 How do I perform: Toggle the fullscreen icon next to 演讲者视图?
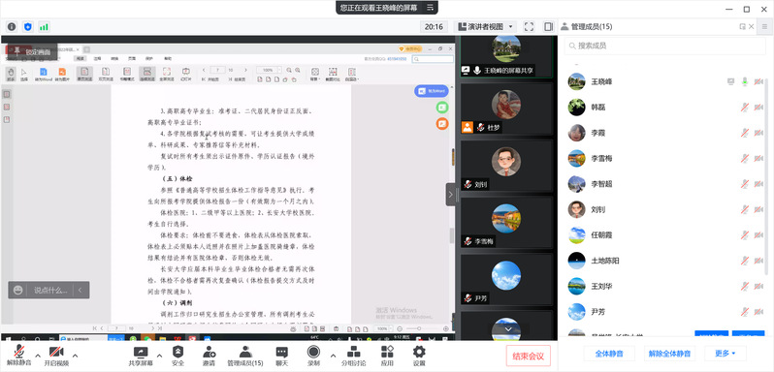[x=529, y=26]
